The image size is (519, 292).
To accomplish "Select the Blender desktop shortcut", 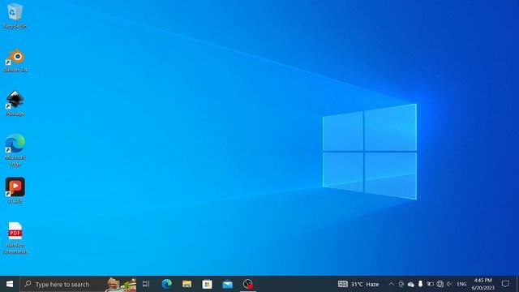I will pyautogui.click(x=15, y=60).
